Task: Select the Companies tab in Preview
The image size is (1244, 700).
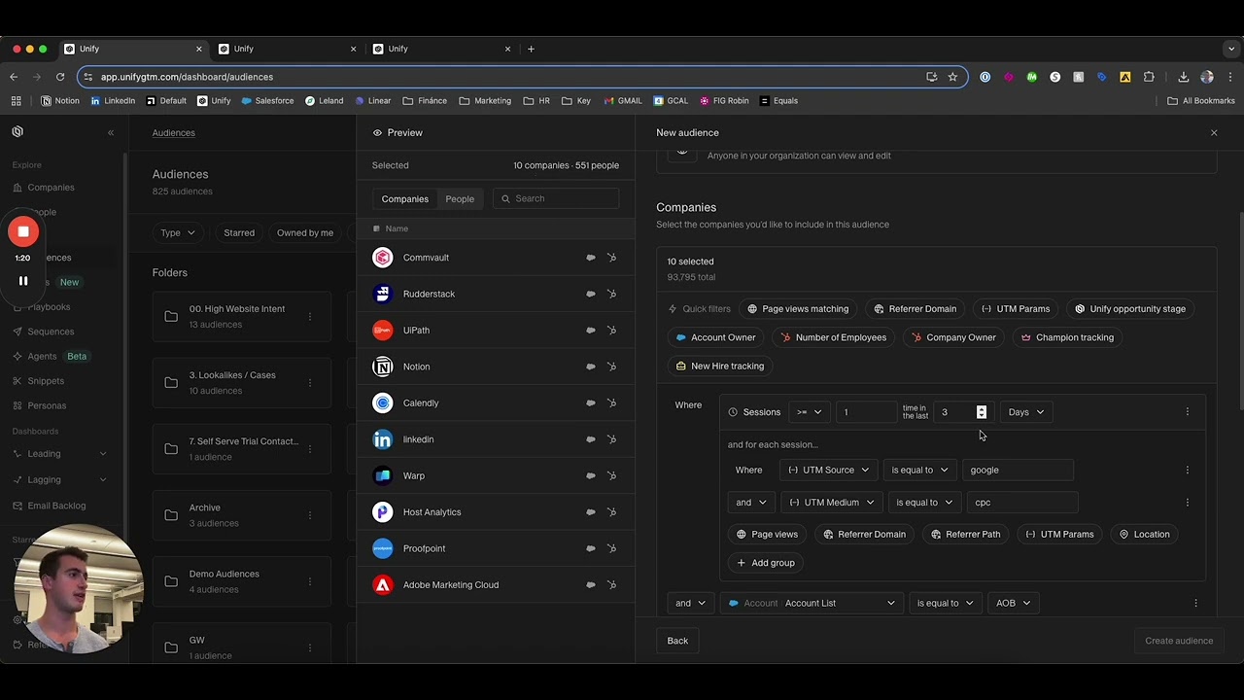Action: click(404, 198)
